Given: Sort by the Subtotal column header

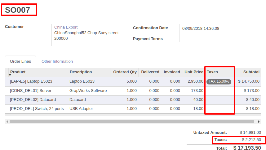Looking at the screenshot, I should (251, 72).
